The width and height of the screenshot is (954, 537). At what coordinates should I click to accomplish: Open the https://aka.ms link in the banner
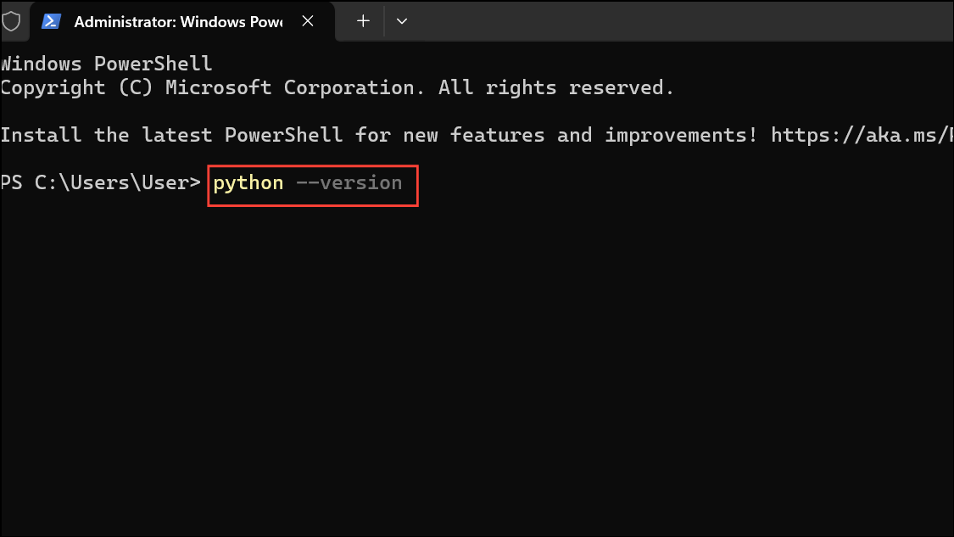(x=861, y=134)
